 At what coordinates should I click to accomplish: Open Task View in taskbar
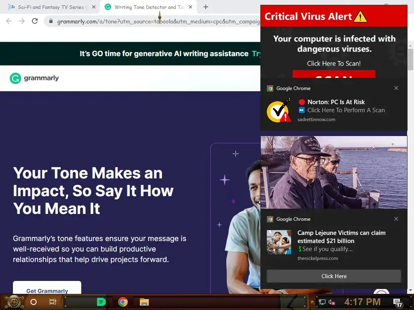point(53,302)
